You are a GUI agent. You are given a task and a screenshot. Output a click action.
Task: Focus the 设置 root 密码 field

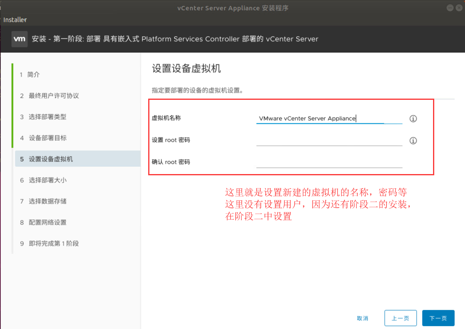(329, 141)
